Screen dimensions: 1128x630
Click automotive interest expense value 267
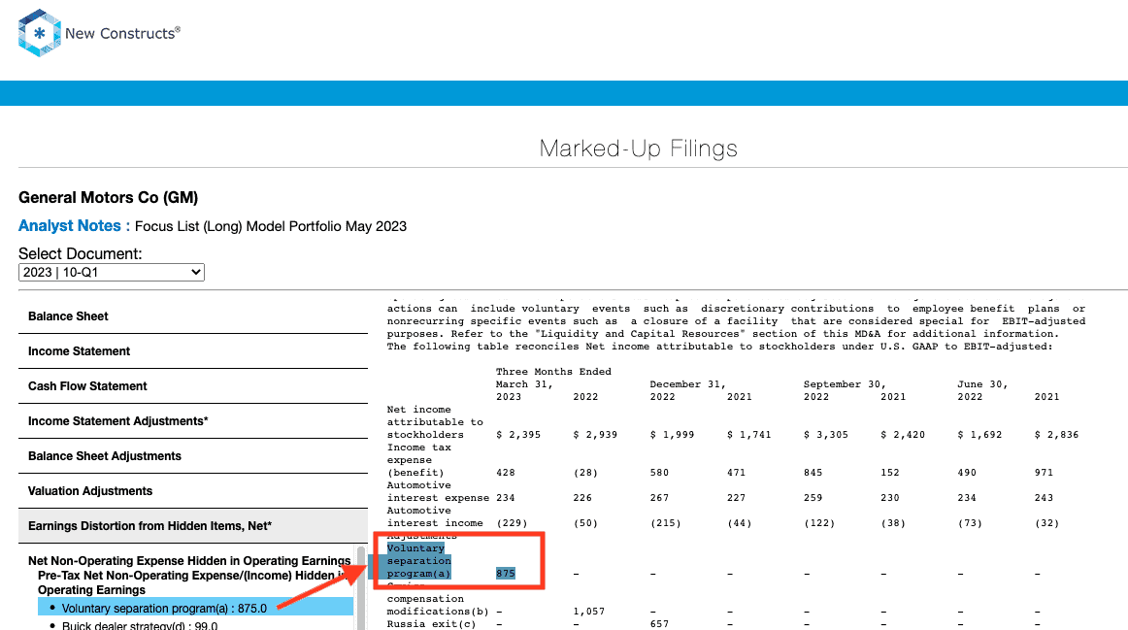tap(660, 498)
